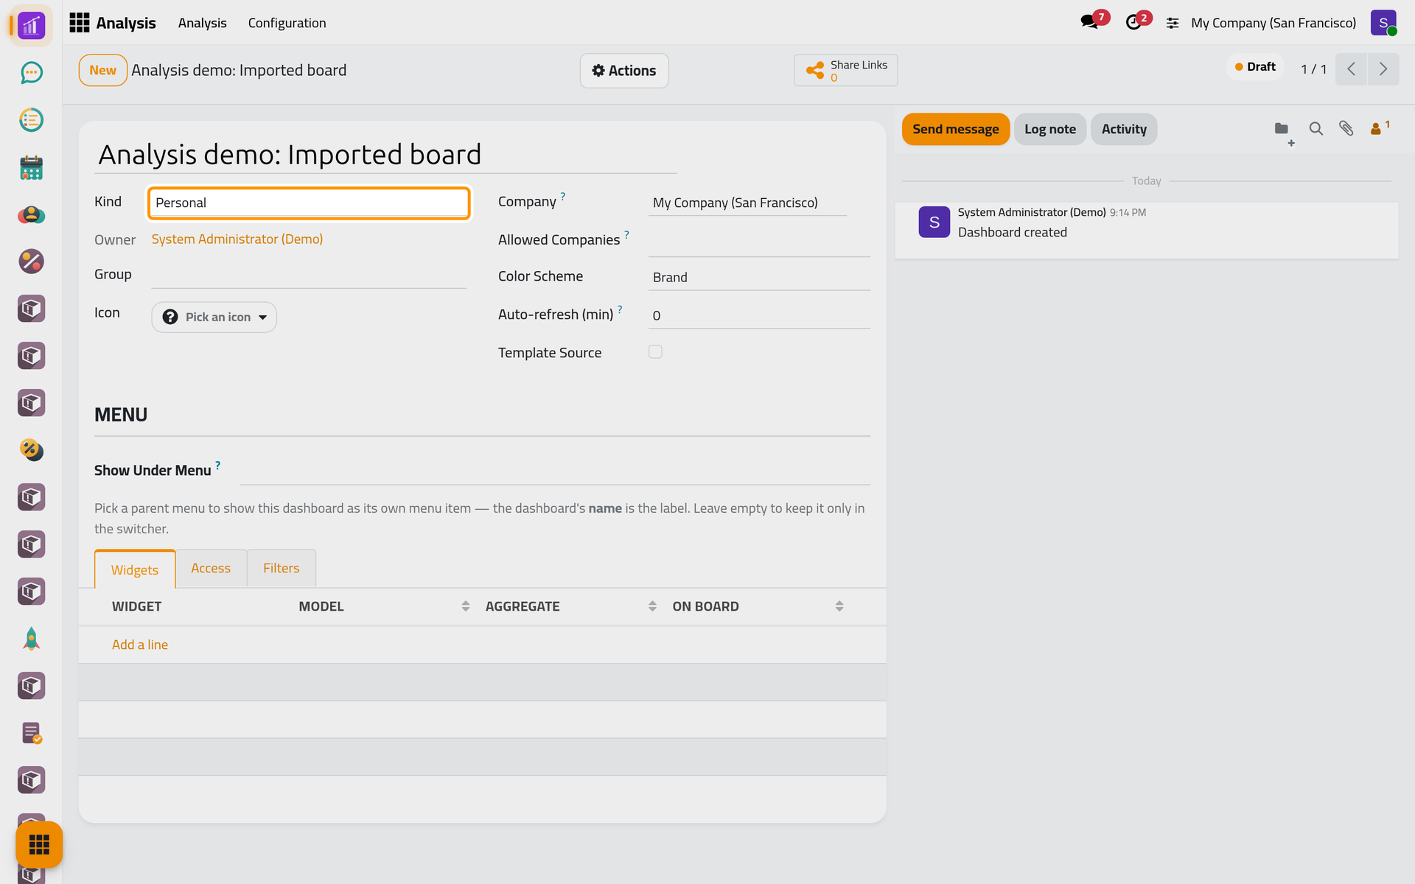This screenshot has width=1415, height=884.
Task: Click the Auto-refresh (min) value field
Action: (x=759, y=315)
